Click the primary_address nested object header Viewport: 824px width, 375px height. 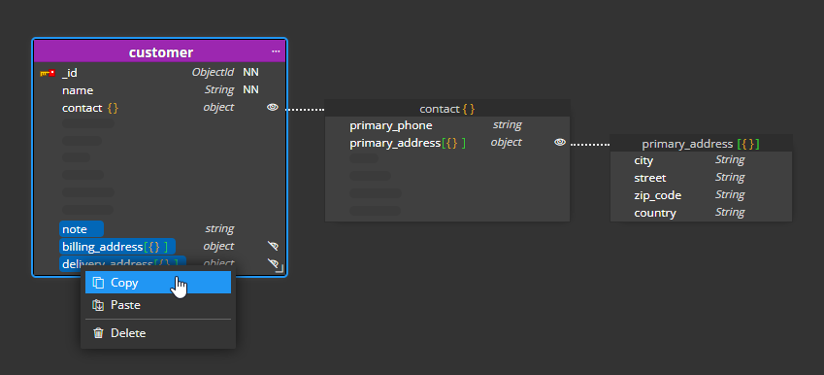[701, 144]
